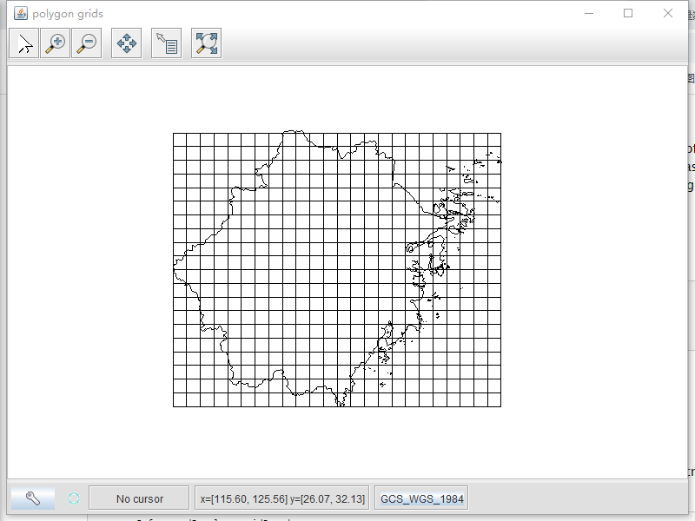
Task: Maximize the polygon grids window
Action: (x=628, y=13)
